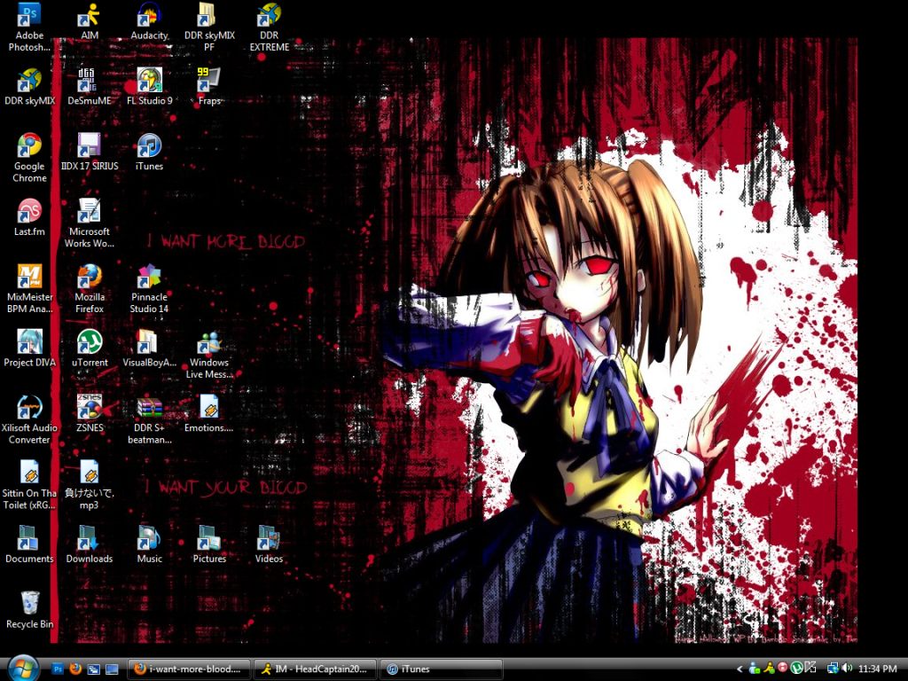Select the ZSNES emulator shortcut
Screen dimensions: 908x681
[x=90, y=414]
